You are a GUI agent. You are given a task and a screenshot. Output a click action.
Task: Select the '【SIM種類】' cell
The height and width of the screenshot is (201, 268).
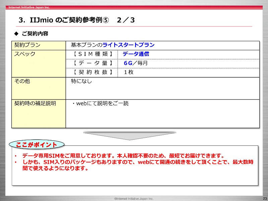pyautogui.click(x=92, y=54)
